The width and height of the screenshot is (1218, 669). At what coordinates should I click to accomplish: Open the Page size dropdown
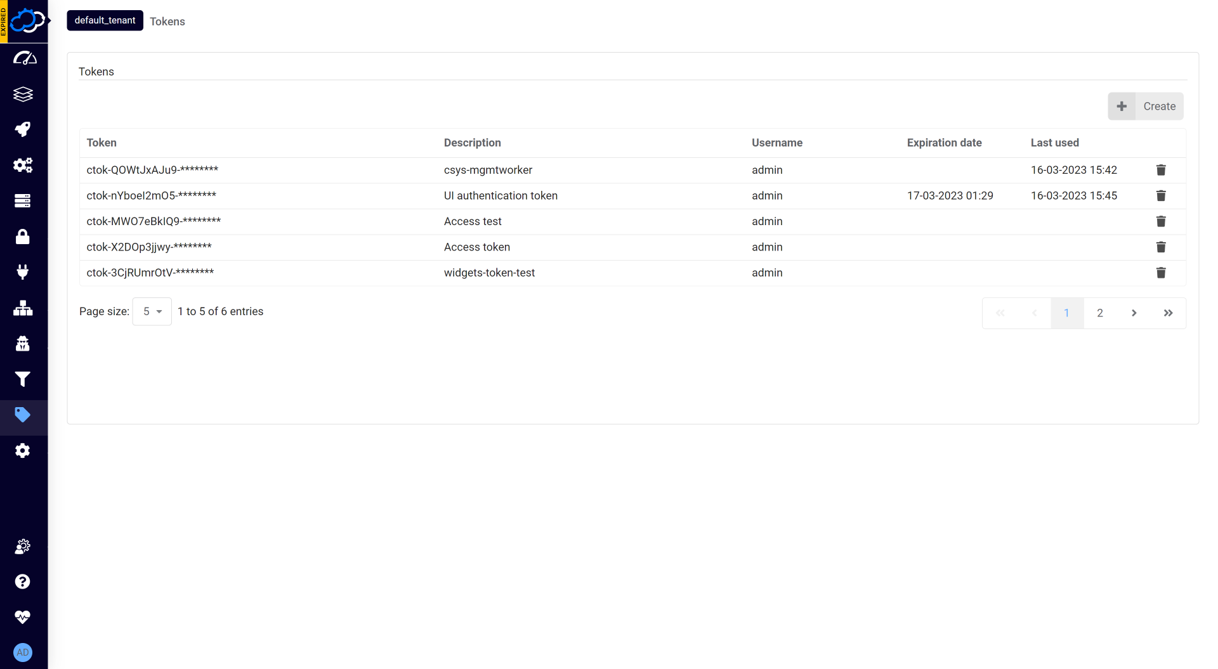[152, 311]
